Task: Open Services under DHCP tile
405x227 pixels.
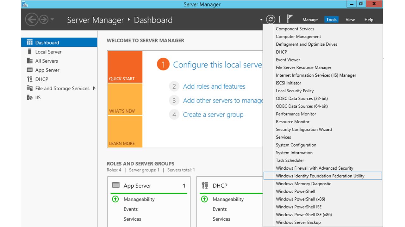Action: click(221, 219)
